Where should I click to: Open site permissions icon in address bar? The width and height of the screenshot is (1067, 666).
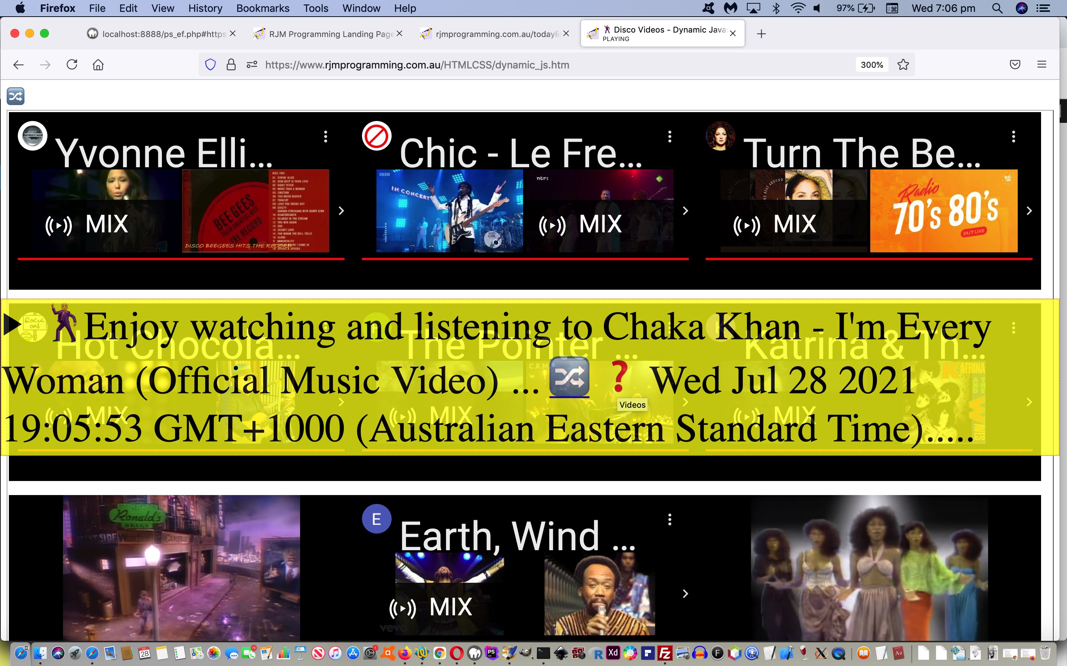coord(252,65)
